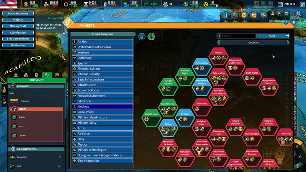This screenshot has width=306, height=172.
Task: Pause the game time
Action: point(256,3)
